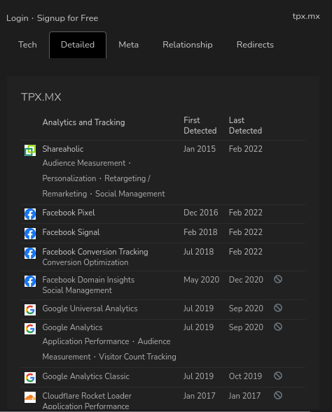Screen dimensions: 332x412
Task: Click the Feb 2018 date cell
Action: click(200, 232)
